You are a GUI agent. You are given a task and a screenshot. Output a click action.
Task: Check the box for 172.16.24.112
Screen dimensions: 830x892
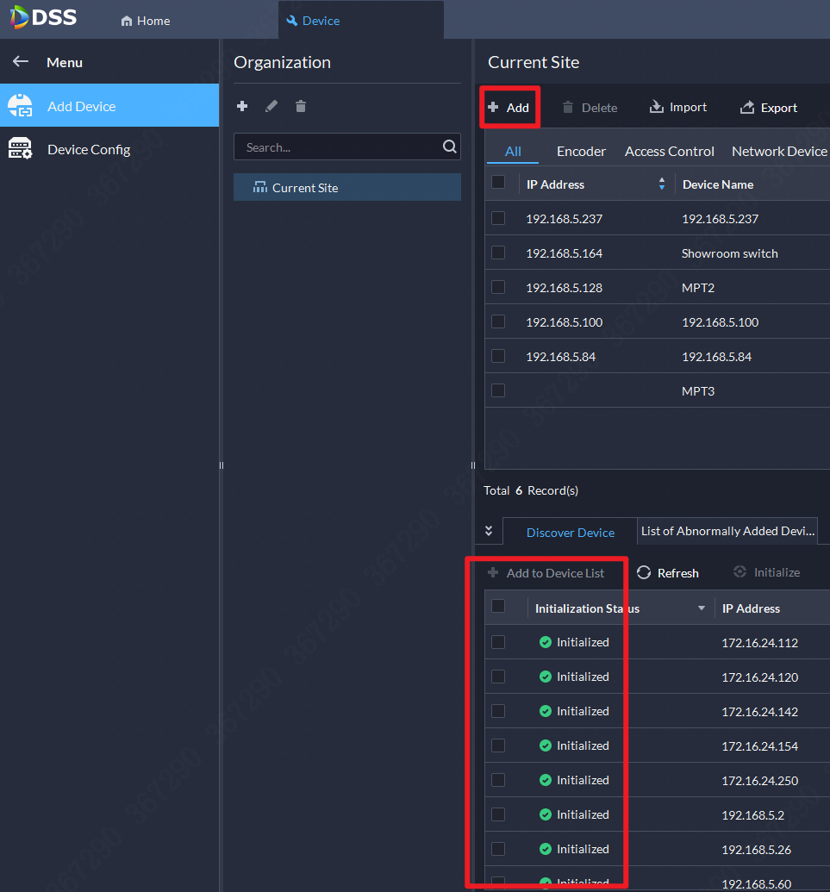[498, 642]
